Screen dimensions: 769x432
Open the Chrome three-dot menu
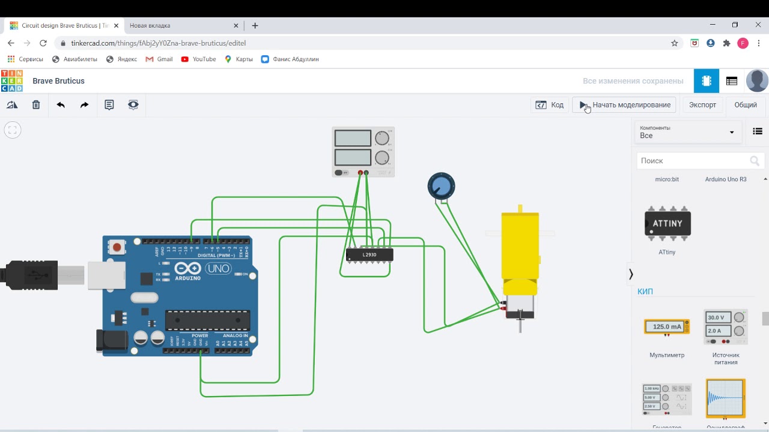(759, 43)
